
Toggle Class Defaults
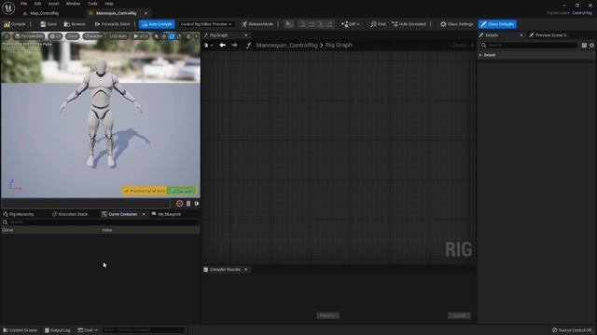coord(497,24)
